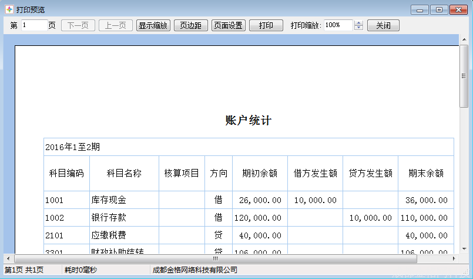
Task: Open the 页边距 margin settings
Action: pos(191,25)
